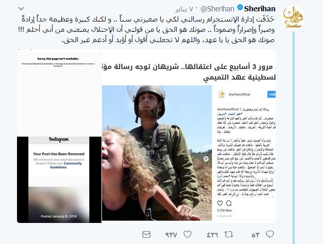Open the Sherihan display name link
This screenshot has width=323, height=244.
[260, 9]
